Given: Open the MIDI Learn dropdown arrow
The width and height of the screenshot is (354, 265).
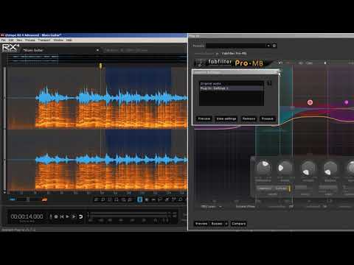Looking at the screenshot, I should click(x=221, y=207).
